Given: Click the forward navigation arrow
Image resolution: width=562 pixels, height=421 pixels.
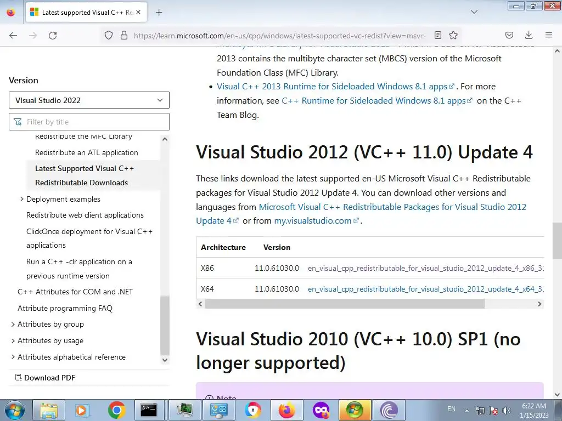Looking at the screenshot, I should (33, 35).
